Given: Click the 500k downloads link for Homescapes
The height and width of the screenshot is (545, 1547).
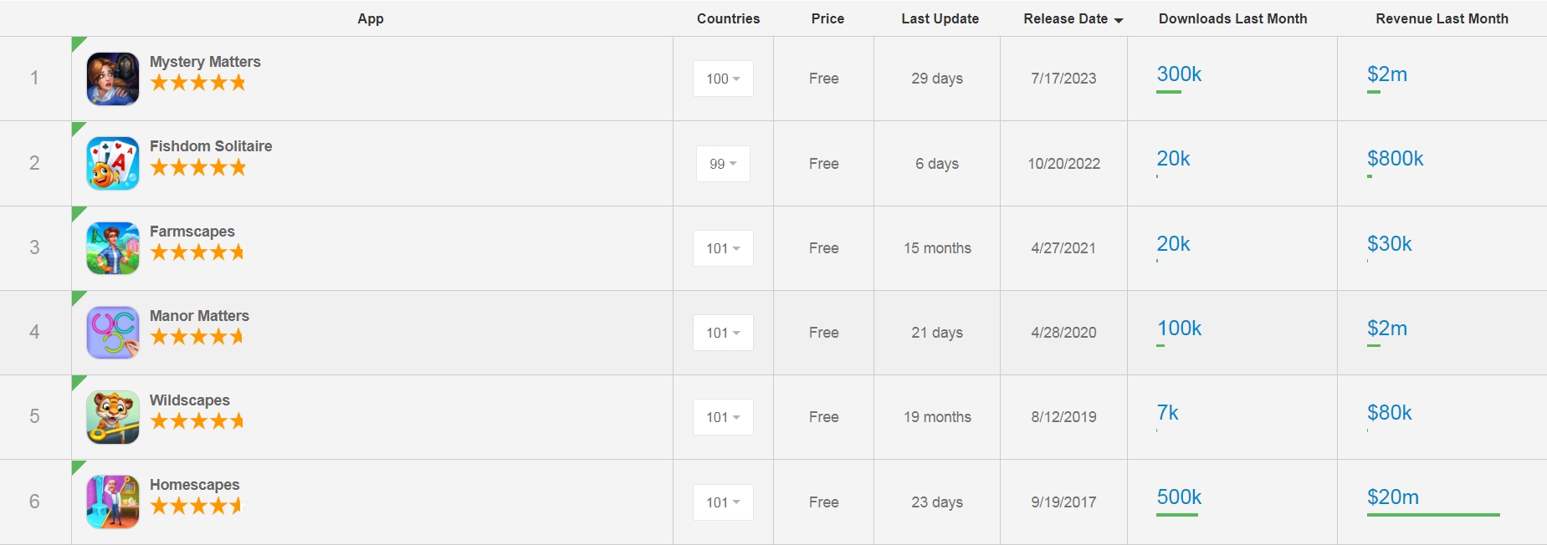Looking at the screenshot, I should 1179,497.
